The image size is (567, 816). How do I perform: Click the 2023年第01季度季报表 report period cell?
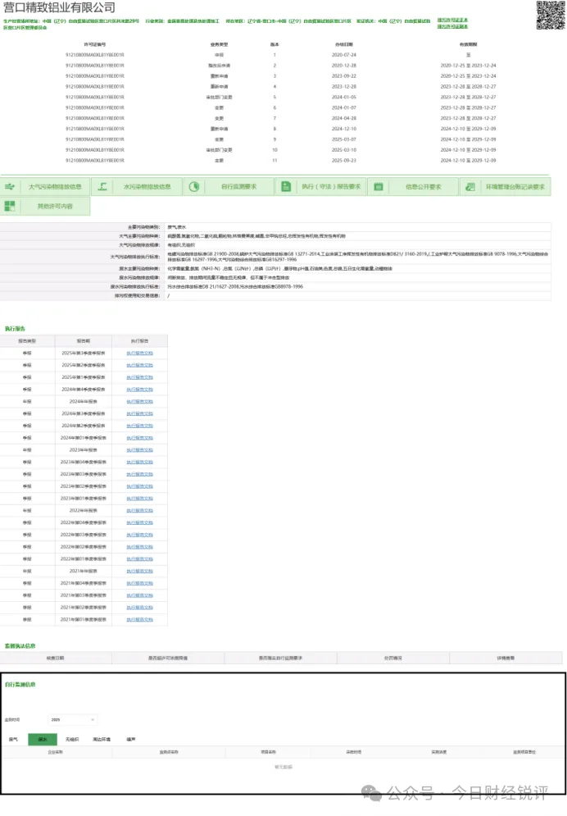[83, 499]
